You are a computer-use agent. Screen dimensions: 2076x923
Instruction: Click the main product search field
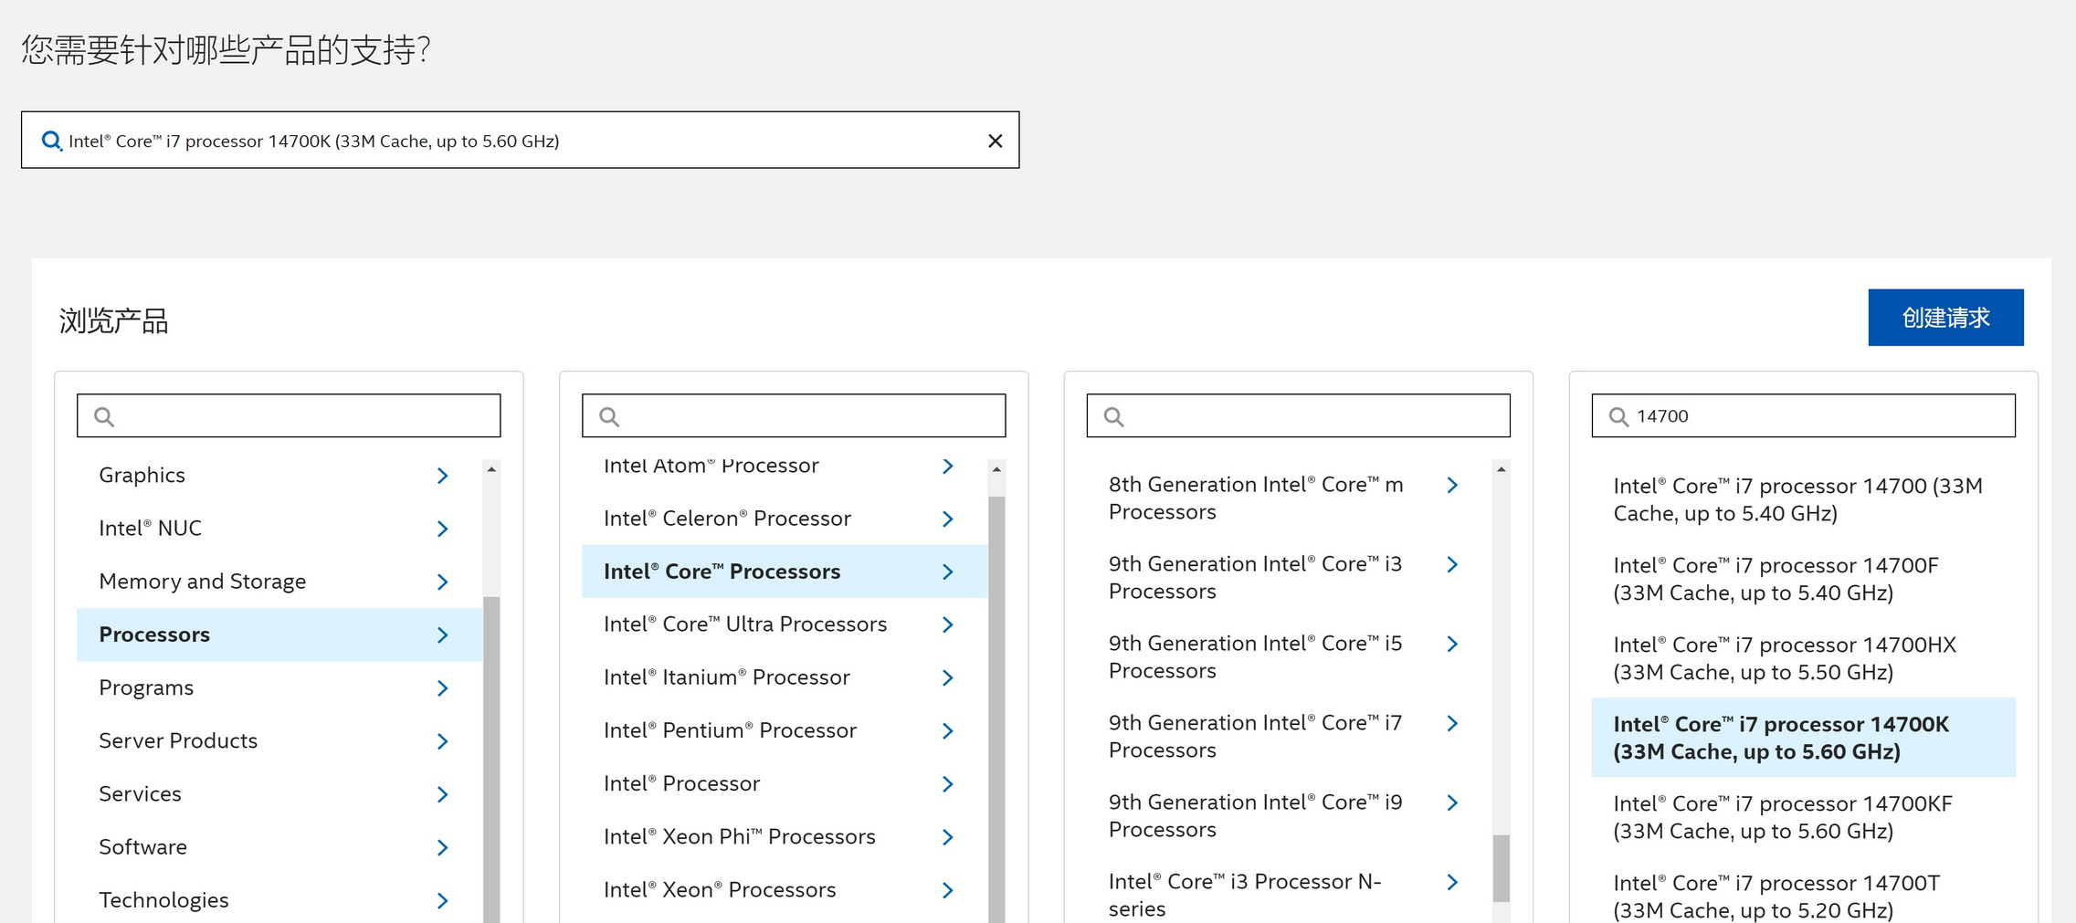click(520, 141)
